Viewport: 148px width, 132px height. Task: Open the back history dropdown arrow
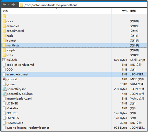pyautogui.click(x=8, y=4)
